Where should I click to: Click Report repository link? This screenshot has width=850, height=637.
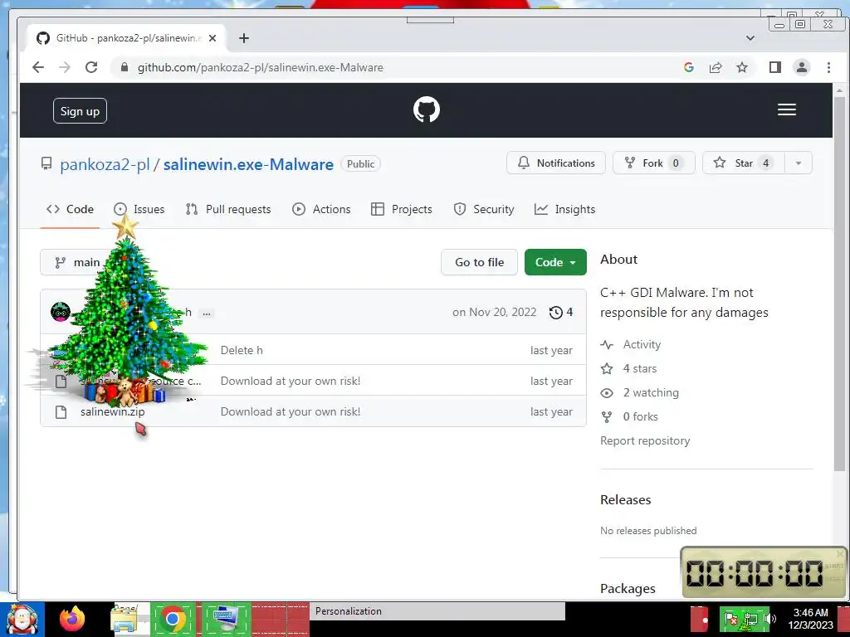coord(645,441)
